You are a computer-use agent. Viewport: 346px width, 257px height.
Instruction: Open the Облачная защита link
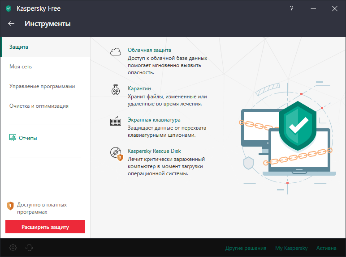pos(149,50)
